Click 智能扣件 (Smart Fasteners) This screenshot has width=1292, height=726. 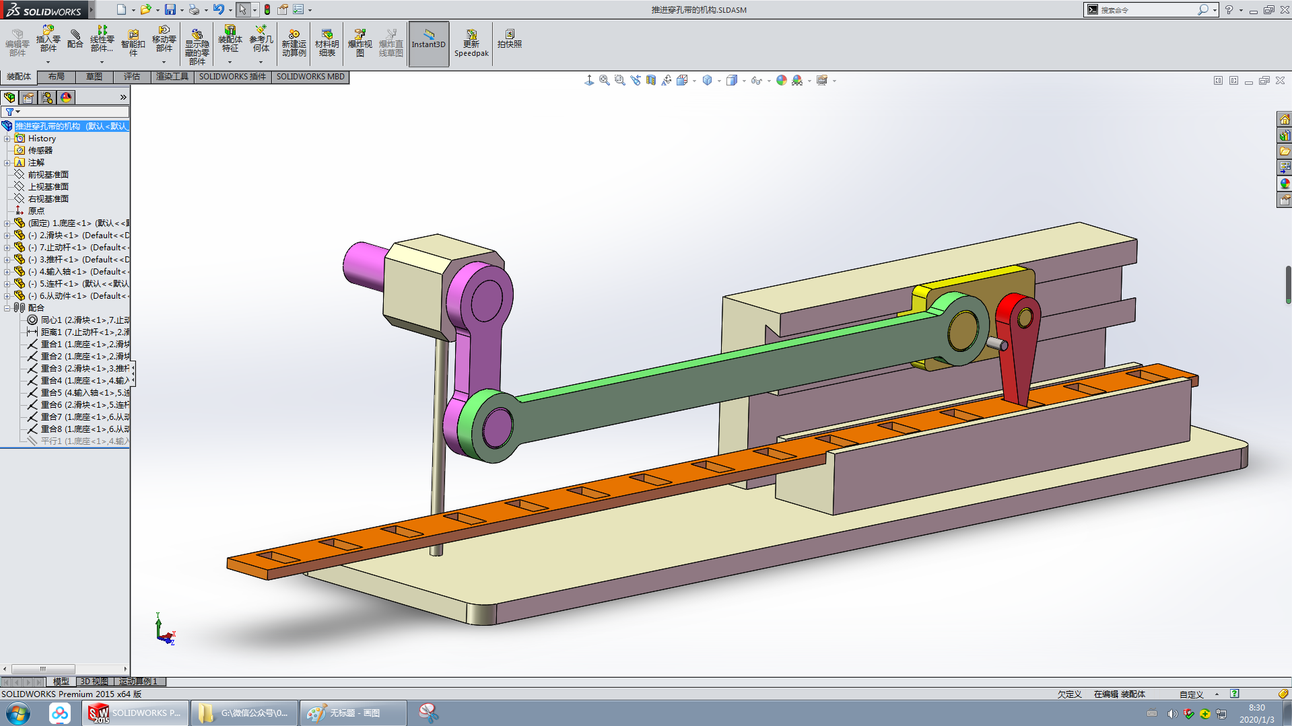133,43
